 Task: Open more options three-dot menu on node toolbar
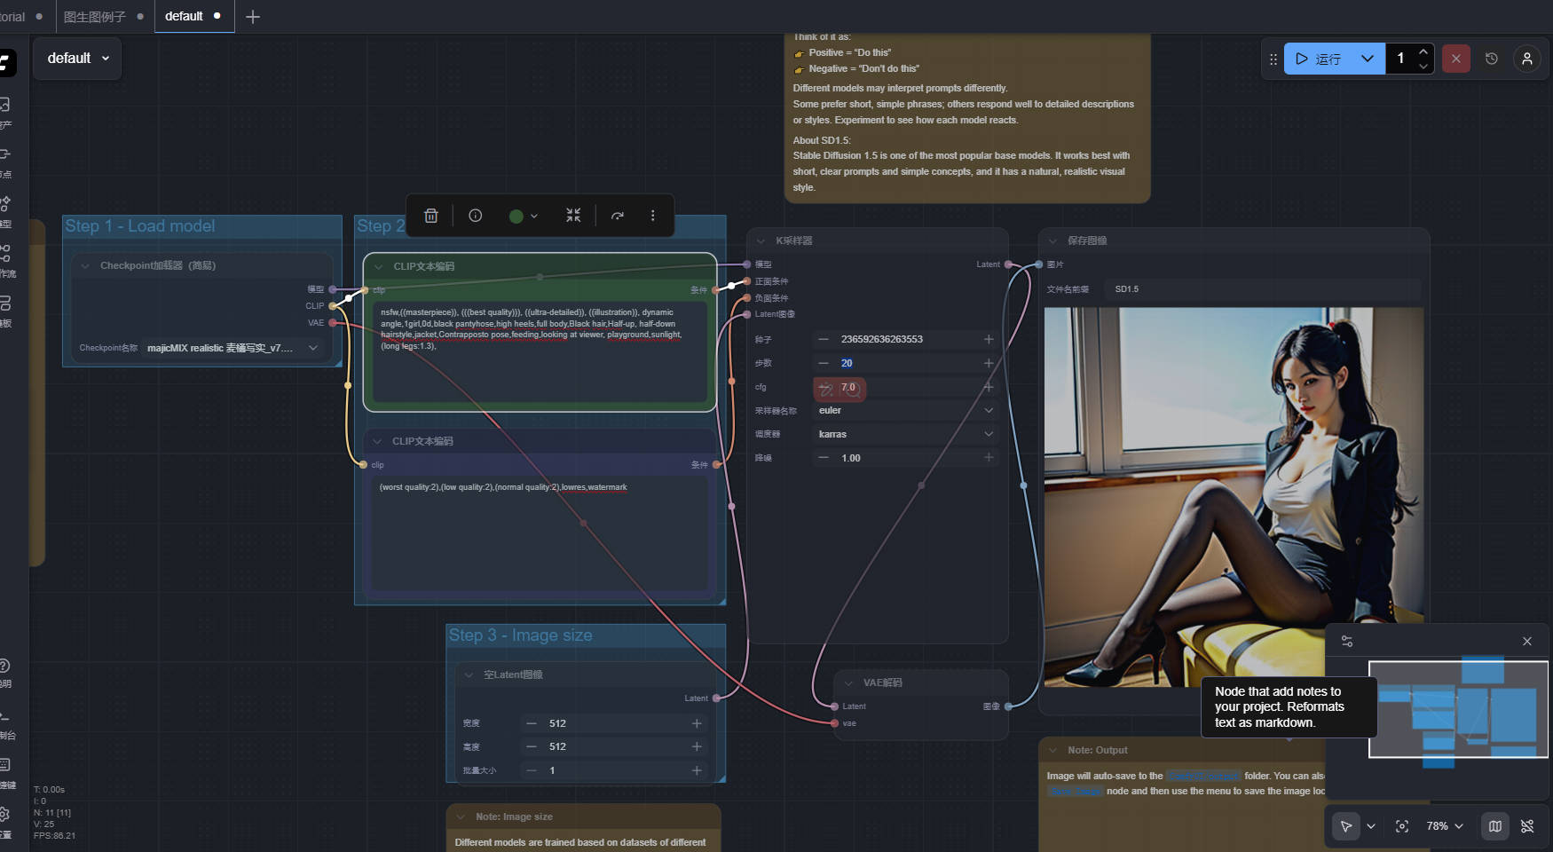(652, 216)
